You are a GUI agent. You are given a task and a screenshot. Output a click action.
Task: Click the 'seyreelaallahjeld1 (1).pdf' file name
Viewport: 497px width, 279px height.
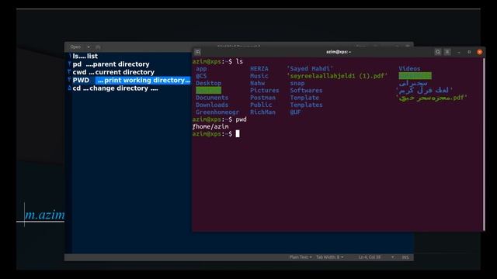pyautogui.click(x=337, y=76)
